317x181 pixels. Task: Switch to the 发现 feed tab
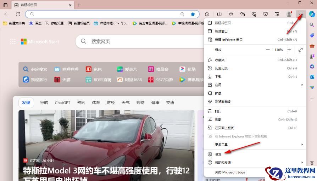pos(26,103)
